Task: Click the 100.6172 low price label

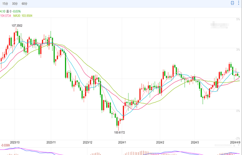Action: (119, 132)
